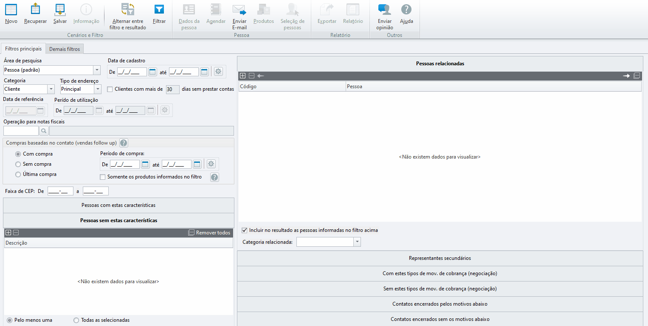Viewport: 648px width, 326px height.
Task: Expand the Categoria relacionada combo box
Action: click(x=357, y=242)
